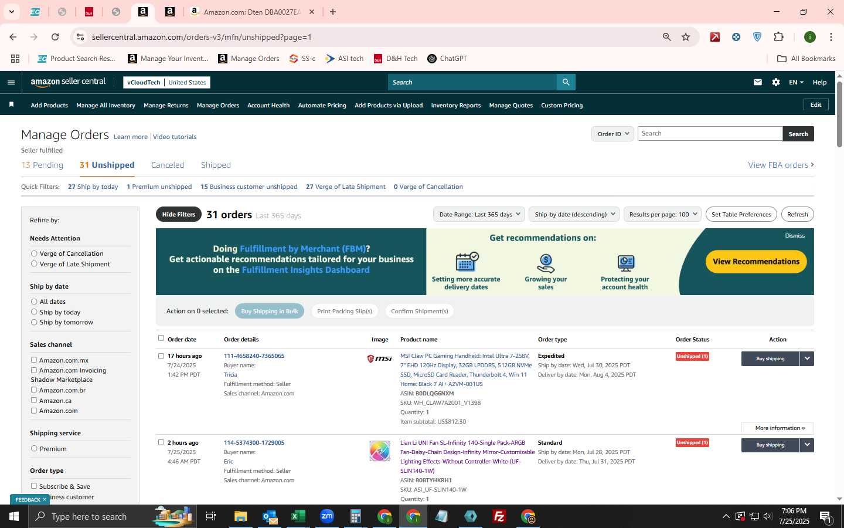Open the Date Range Last 365 days dropdown
The width and height of the screenshot is (844, 528).
(x=479, y=214)
